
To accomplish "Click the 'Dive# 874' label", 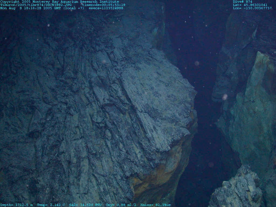I will click(242, 2).
